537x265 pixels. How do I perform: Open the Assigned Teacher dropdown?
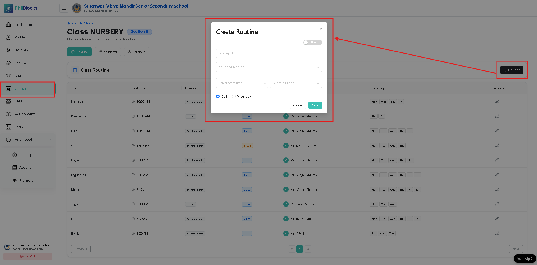[x=269, y=67]
